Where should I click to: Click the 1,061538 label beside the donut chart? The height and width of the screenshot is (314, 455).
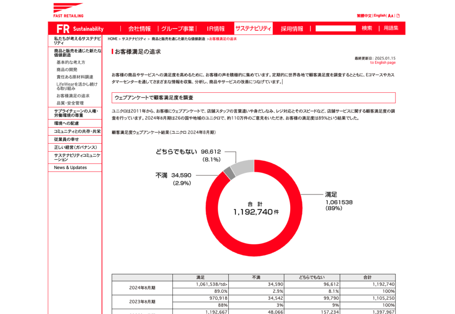pos(339,202)
